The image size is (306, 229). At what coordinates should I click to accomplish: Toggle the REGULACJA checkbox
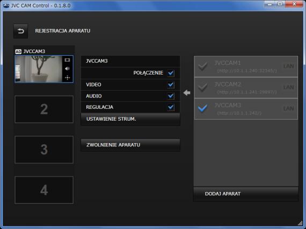(171, 107)
